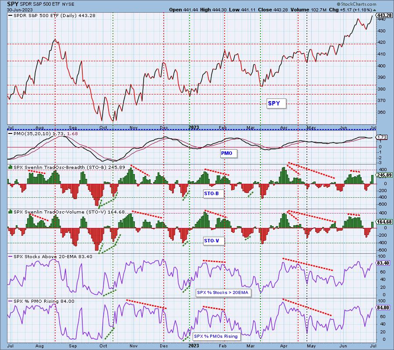The width and height of the screenshot is (394, 350).
Task: Click the SPDR S&P 500 ETF NYSE title text
Action: [47, 4]
